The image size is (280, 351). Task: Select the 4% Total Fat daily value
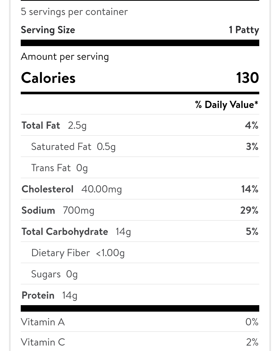(251, 126)
